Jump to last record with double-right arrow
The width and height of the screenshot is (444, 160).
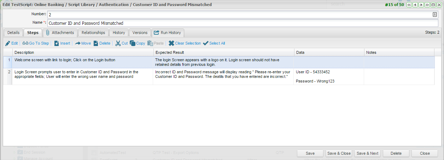coord(427,5)
